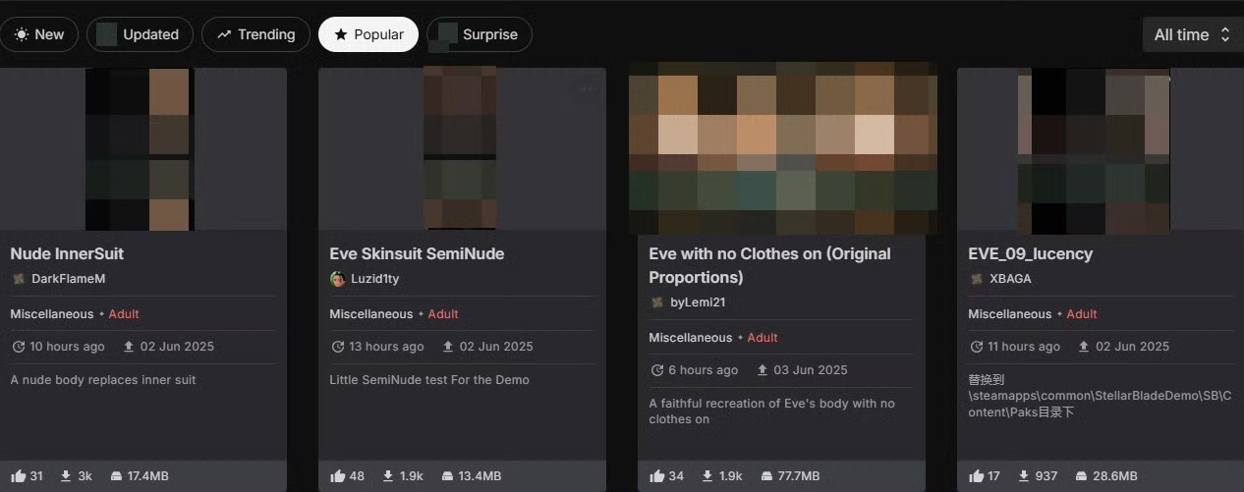
Task: Open the Eve Skinsuit SemiNude mod title
Action: tap(417, 253)
